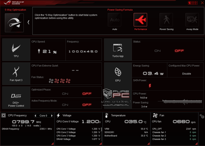Select the Performance airplane mode icon
This screenshot has height=146, width=205.
click(x=140, y=20)
